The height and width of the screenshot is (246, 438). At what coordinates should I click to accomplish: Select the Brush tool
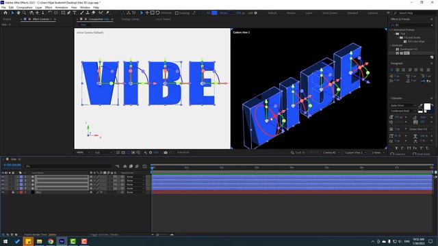82,13
